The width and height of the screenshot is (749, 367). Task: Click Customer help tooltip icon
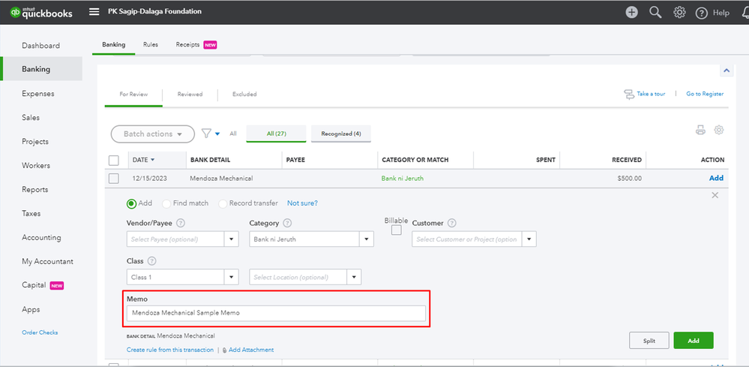(x=452, y=223)
